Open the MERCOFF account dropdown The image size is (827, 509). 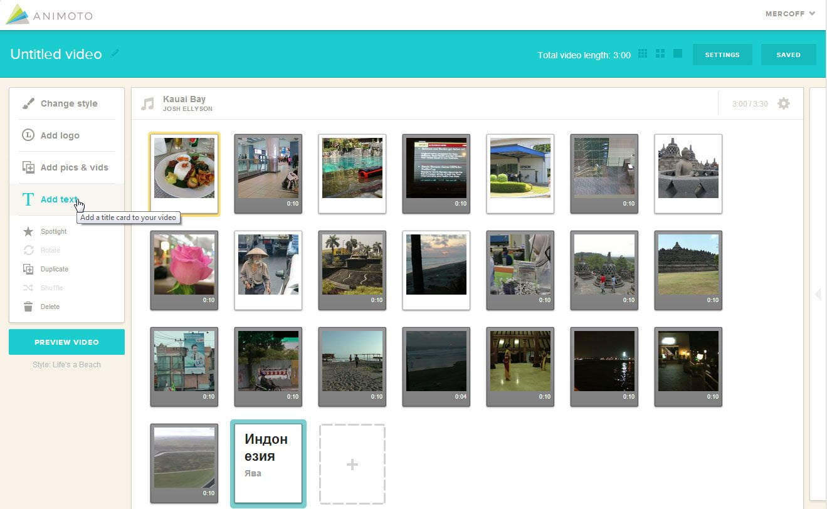(790, 14)
